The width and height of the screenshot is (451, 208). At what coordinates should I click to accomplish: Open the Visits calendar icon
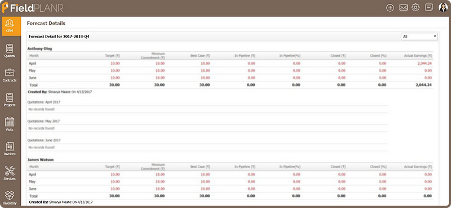pyautogui.click(x=10, y=124)
